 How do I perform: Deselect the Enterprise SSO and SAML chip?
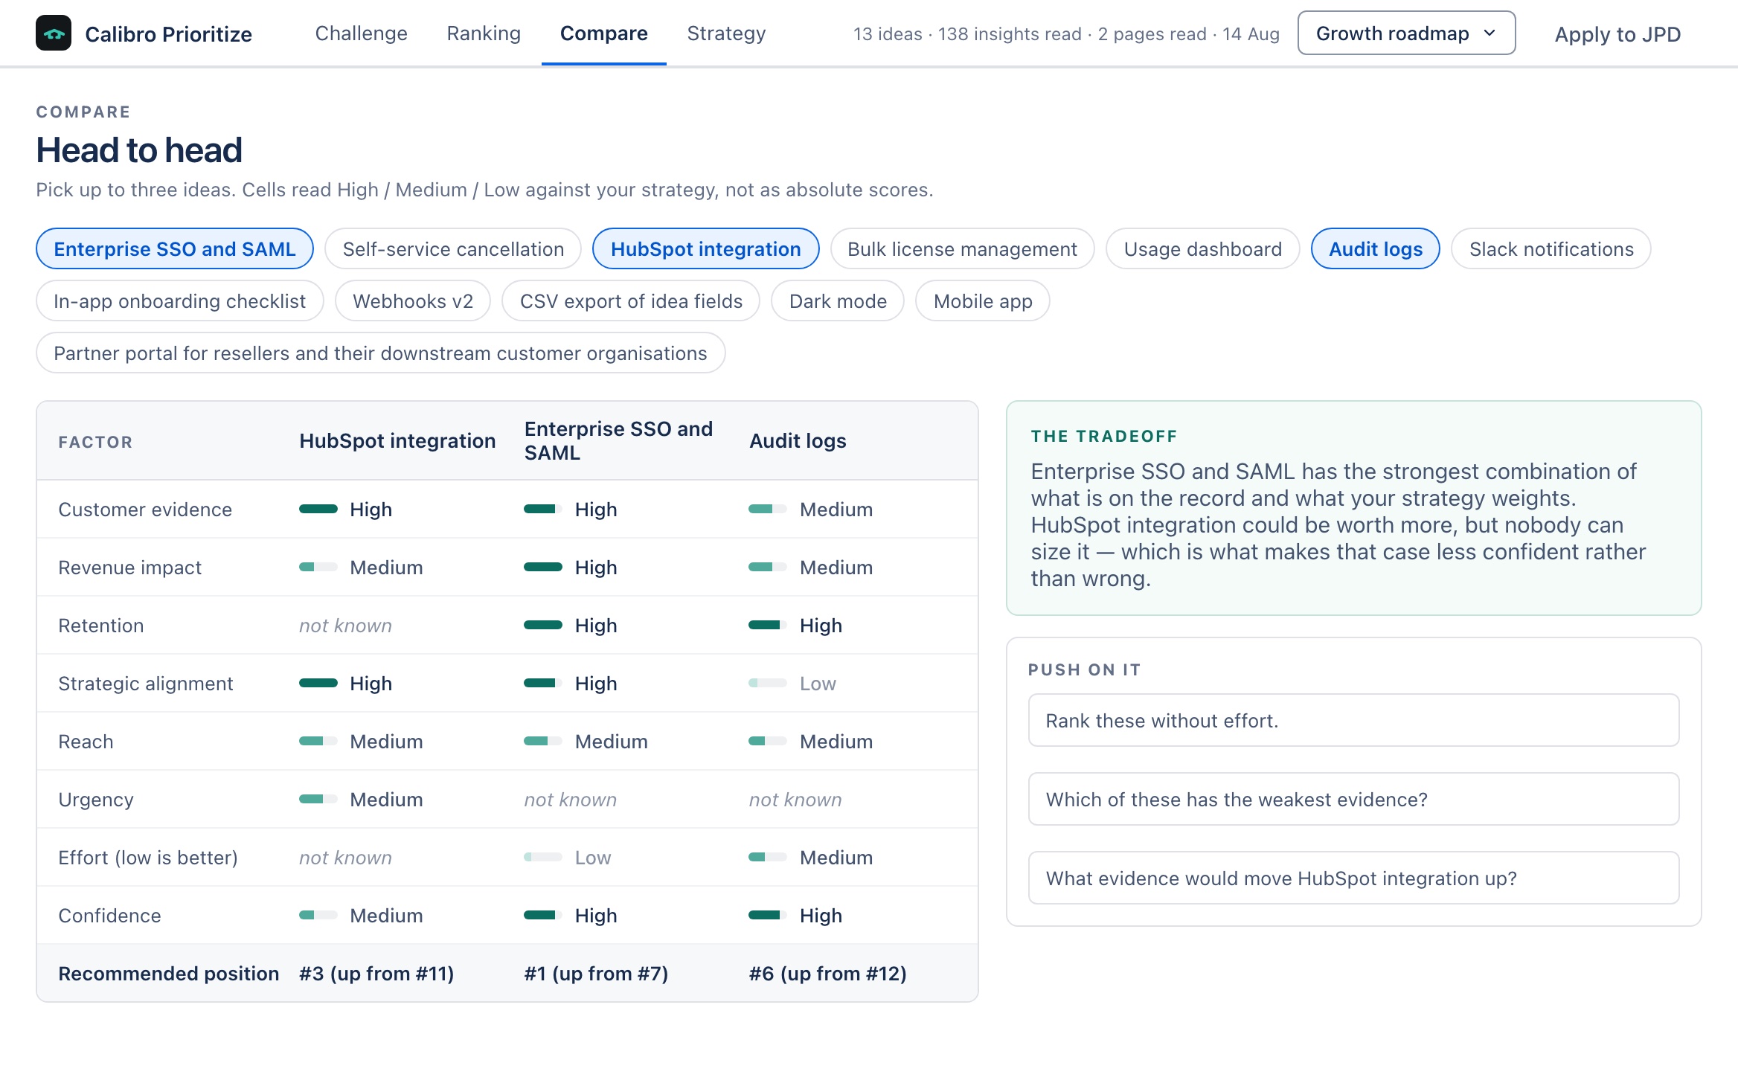(x=175, y=249)
